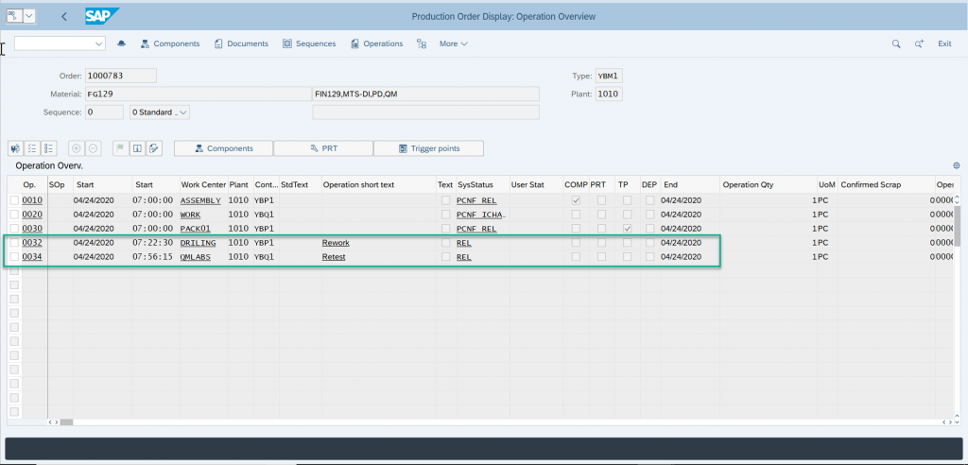Click the greyed insert plus icon
Image resolution: width=968 pixels, height=465 pixels.
click(76, 148)
